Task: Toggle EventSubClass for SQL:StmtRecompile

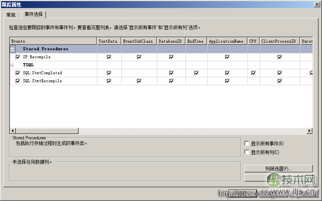Action: click(x=139, y=81)
